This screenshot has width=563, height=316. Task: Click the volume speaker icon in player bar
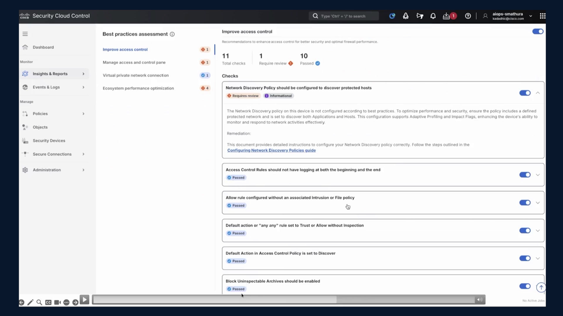480,300
